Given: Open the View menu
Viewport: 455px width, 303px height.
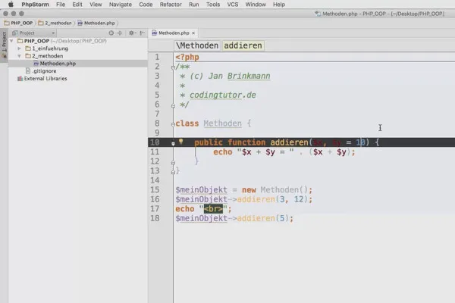Looking at the screenshot, I should coord(96,5).
